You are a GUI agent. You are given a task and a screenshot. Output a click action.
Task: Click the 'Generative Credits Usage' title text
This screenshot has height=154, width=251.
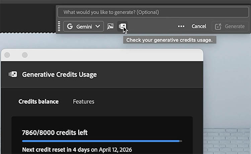(59, 74)
